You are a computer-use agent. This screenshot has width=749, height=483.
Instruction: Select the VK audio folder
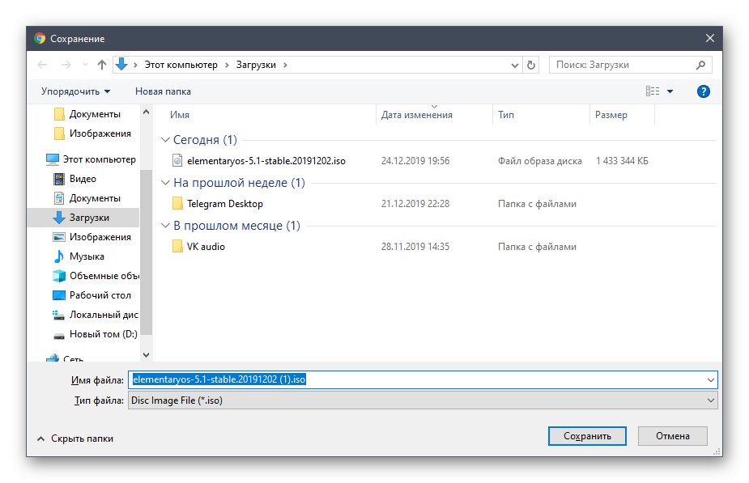[x=206, y=247]
